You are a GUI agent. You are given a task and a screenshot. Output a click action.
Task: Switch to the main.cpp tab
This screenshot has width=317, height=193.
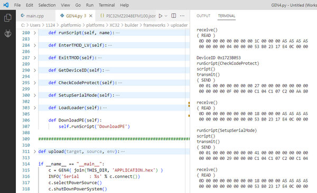32,16
